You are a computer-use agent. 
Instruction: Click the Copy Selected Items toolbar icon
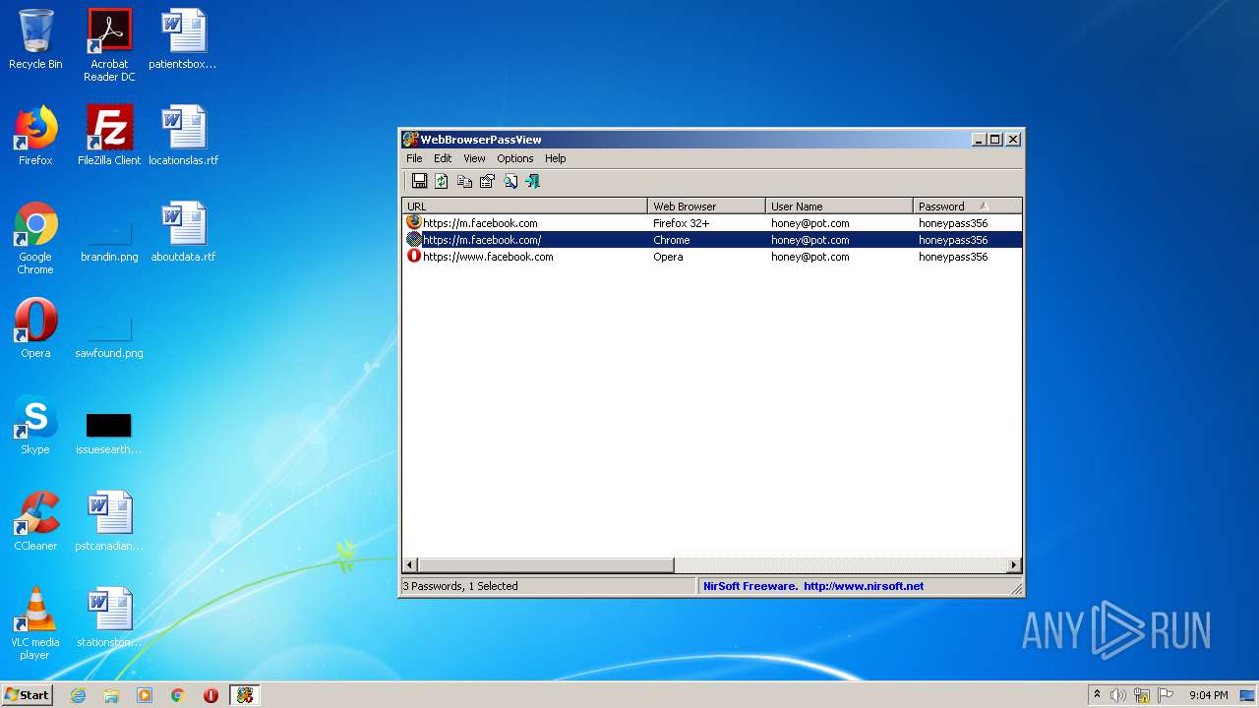point(464,181)
